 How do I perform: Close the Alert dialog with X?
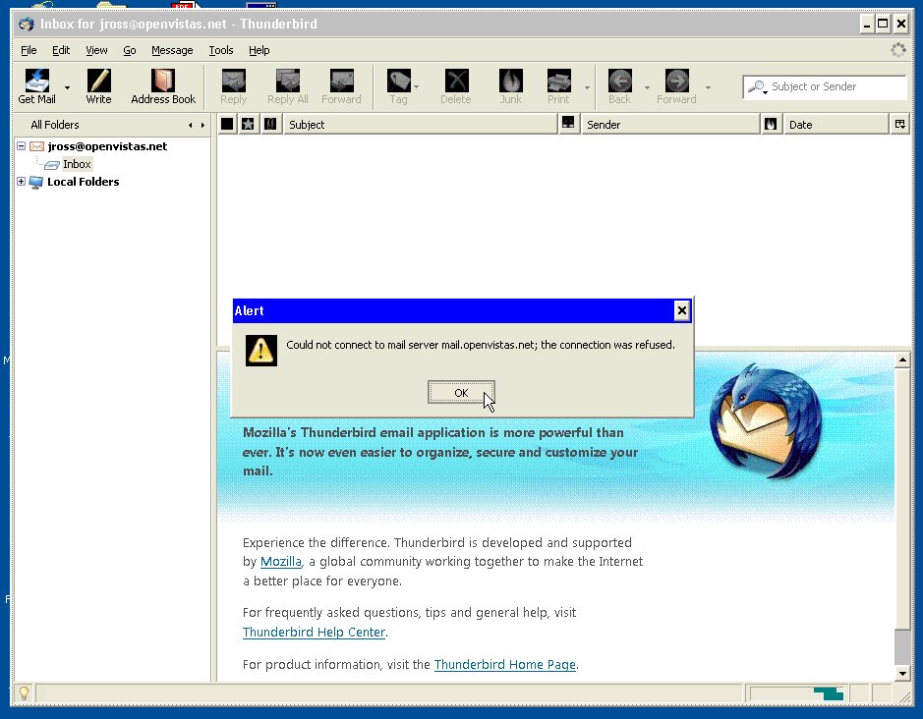pos(681,310)
